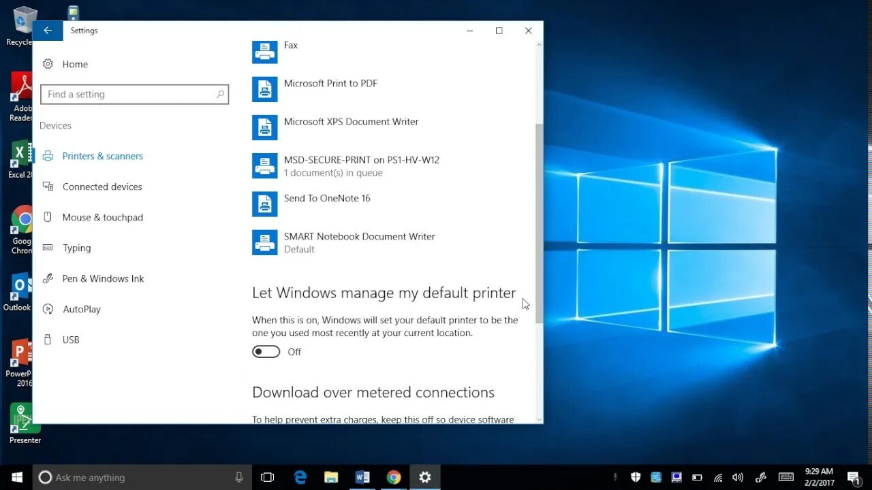Screen dimensions: 872x490
Task: Click Microsoft XPS Document Writer printer icon
Action: [x=264, y=127]
